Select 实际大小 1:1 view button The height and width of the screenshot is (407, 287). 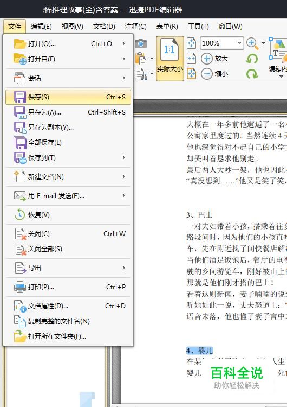[x=170, y=59]
